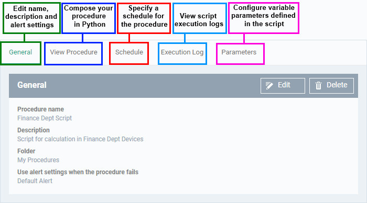This screenshot has height=203, width=367.
Task: Click the Procedure name label
Action: click(x=40, y=109)
